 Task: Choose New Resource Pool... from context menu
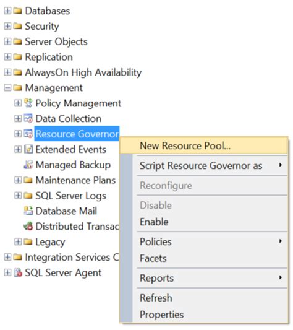(x=203, y=145)
